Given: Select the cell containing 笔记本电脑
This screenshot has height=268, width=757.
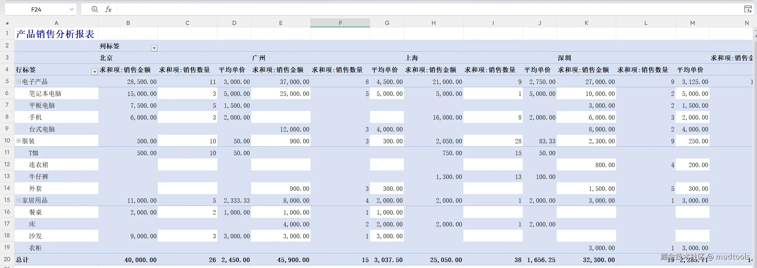Looking at the screenshot, I should pyautogui.click(x=45, y=93).
